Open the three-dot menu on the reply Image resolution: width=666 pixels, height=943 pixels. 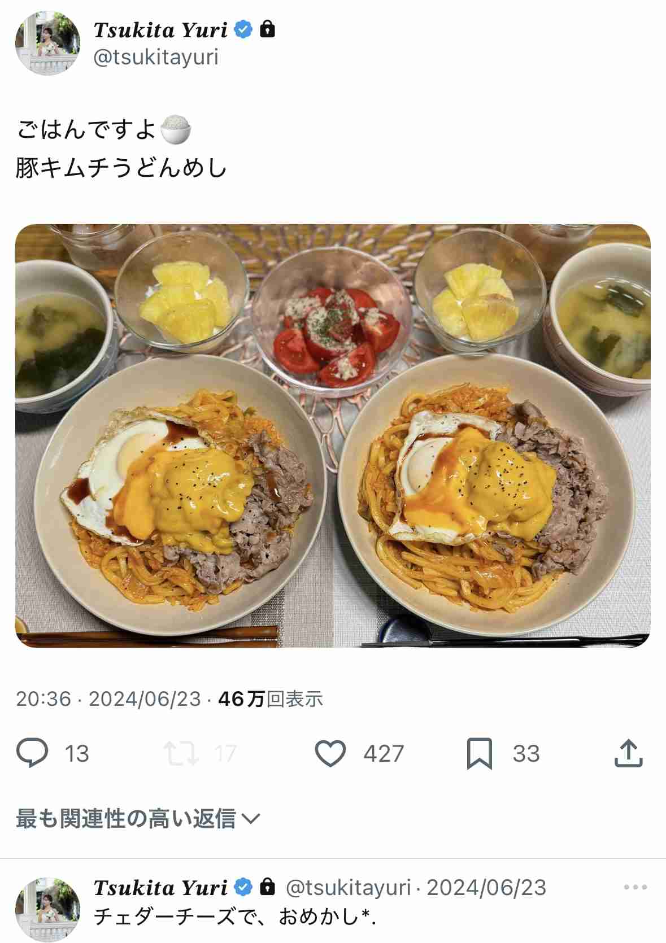click(635, 887)
